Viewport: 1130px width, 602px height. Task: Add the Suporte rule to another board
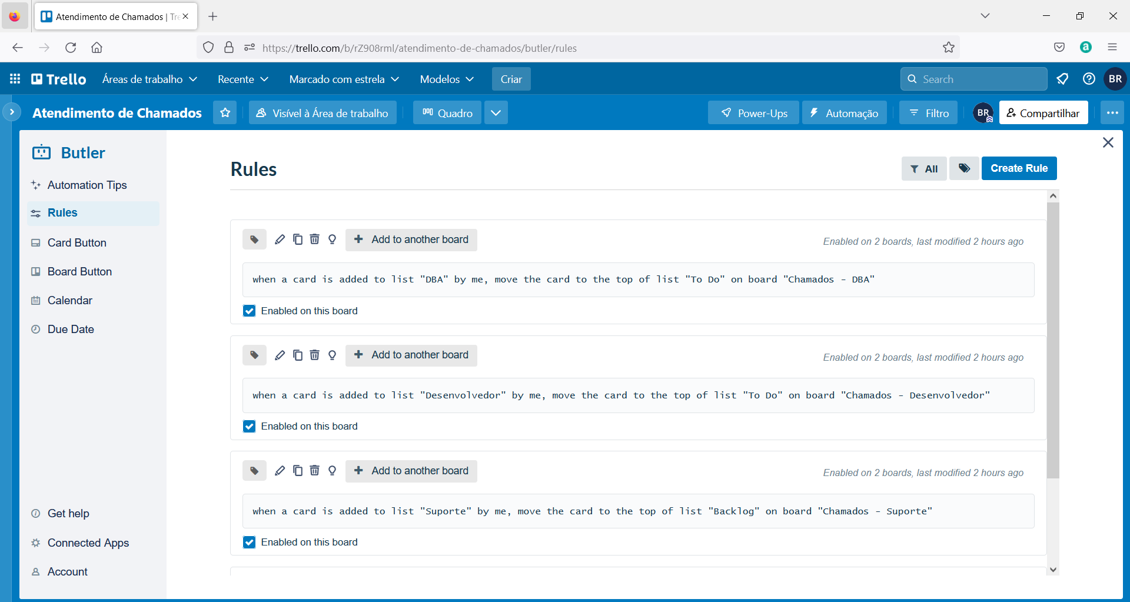tap(411, 471)
